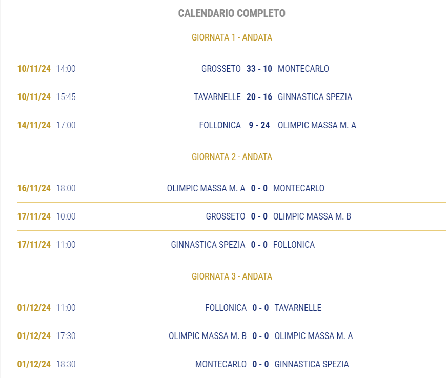
Task: Click the Giornata 3 - Andata heading
Action: (x=232, y=276)
